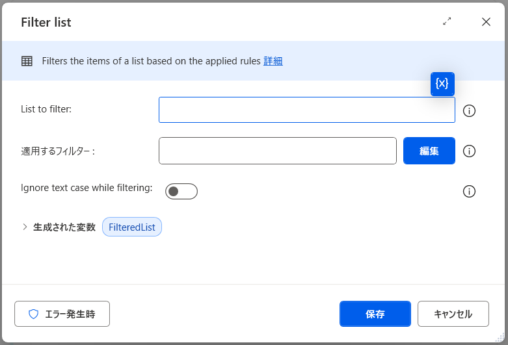This screenshot has height=345, width=508.
Task: Open the variable picker {x} button
Action: (x=442, y=84)
